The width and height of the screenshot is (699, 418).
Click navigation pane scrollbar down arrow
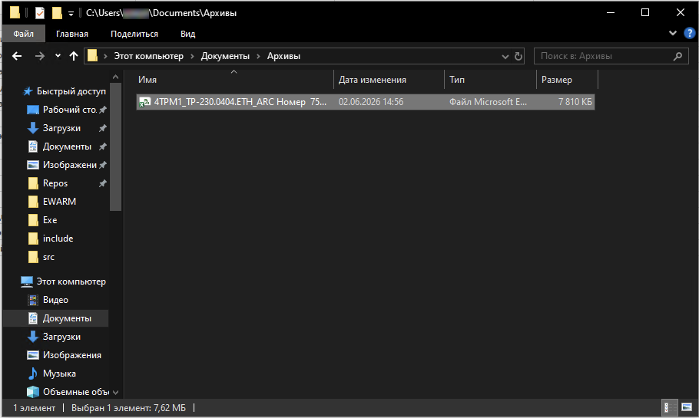click(116, 392)
